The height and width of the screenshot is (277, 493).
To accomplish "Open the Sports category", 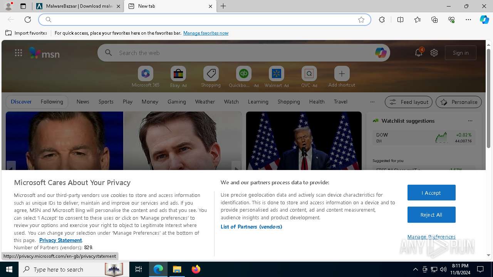I will coord(106,102).
